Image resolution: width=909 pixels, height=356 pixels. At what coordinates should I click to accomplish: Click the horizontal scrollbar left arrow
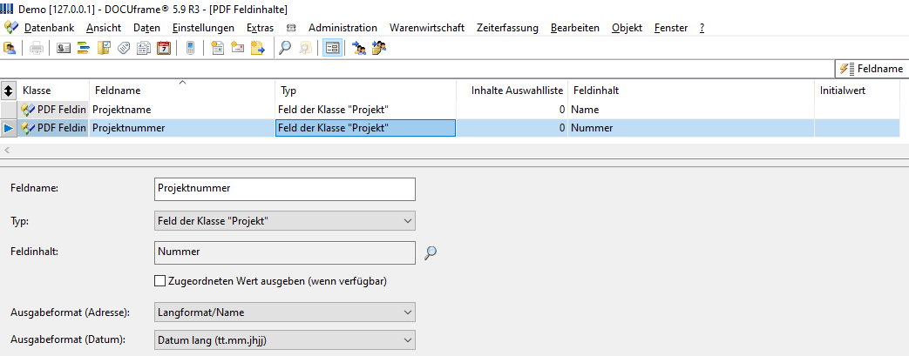(6, 150)
